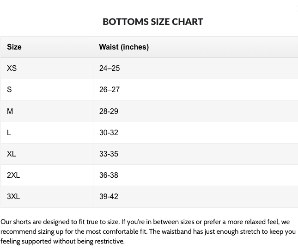Click the 'fit true to size' sentence
Screen dimensions: 298x250
(x=92, y=222)
